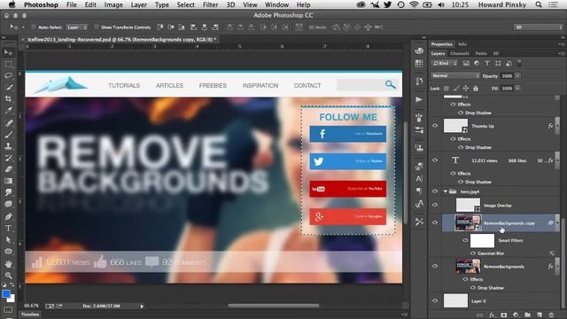Select the Path Selection tool
The image size is (567, 319).
(x=8, y=239)
